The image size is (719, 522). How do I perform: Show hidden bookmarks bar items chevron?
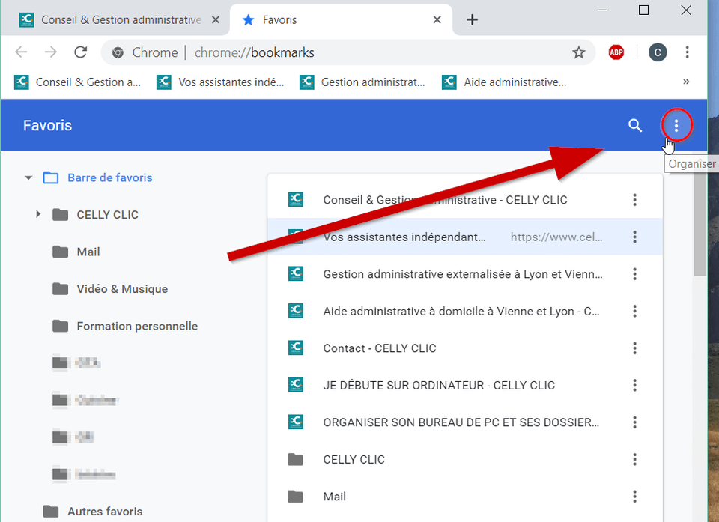686,82
